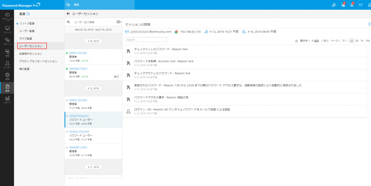Screen dimensions: 371x186
Task: Open the Admin gear (管理) sidebar icon
Action: click(7, 76)
